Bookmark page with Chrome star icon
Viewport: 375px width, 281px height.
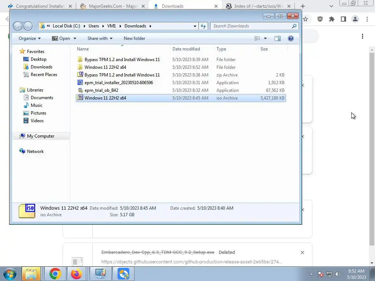click(x=305, y=19)
